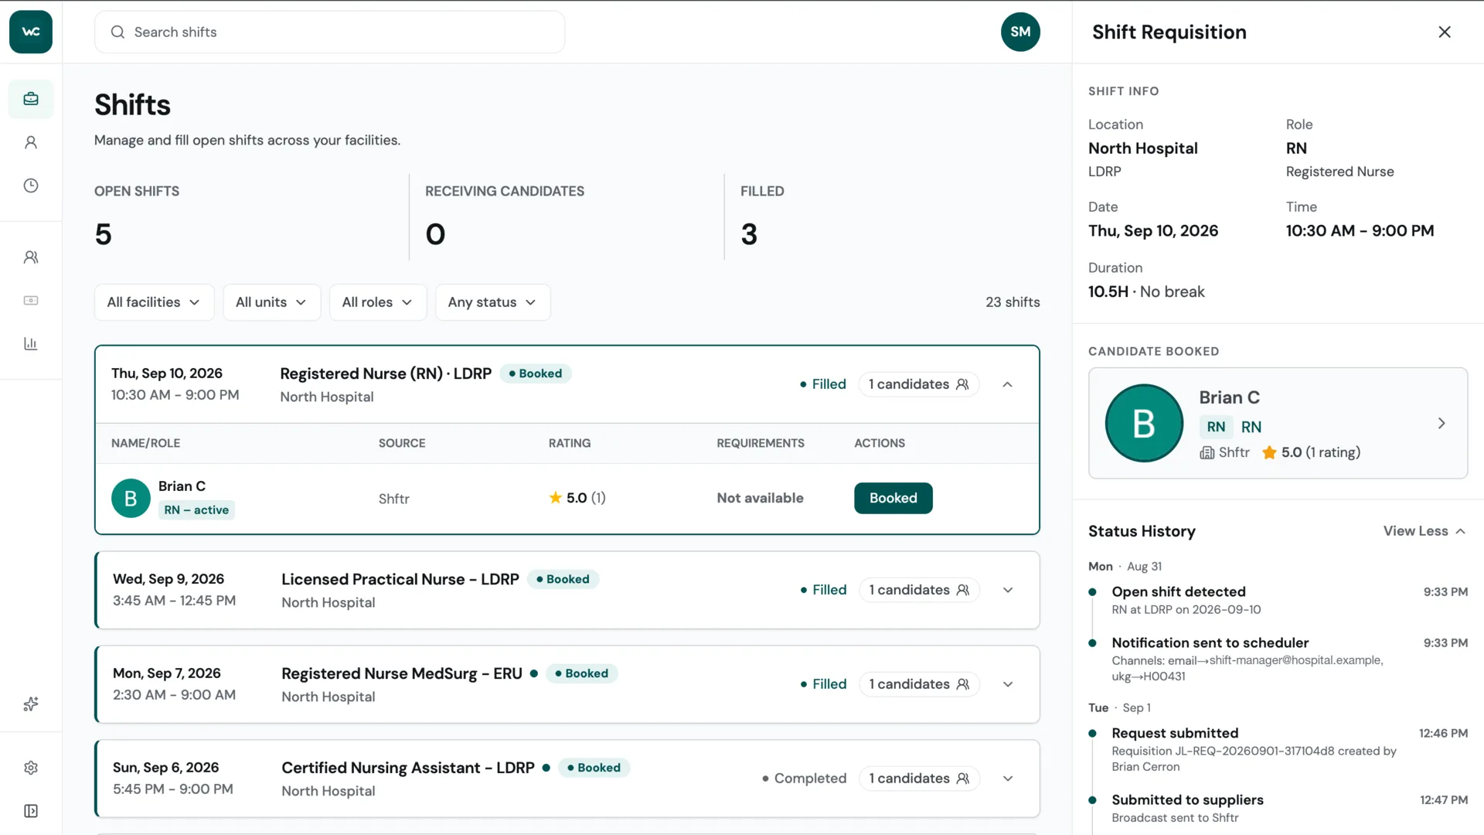The width and height of the screenshot is (1484, 835).
Task: Click the 'Completed' status on Sep 6 shift
Action: [x=804, y=779]
